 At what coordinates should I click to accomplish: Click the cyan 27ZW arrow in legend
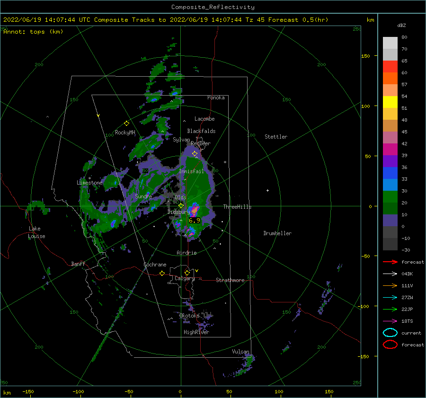click(x=390, y=298)
